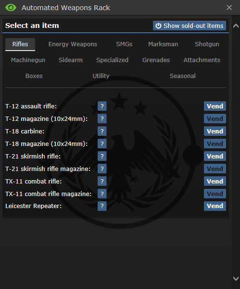Close the Automated Weapons Rack window
This screenshot has width=240, height=289.
[x=229, y=8]
